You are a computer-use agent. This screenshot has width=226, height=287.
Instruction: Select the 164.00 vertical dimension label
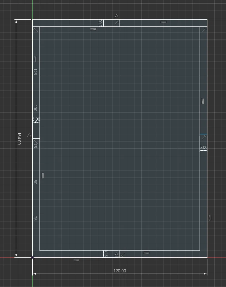tap(19, 139)
